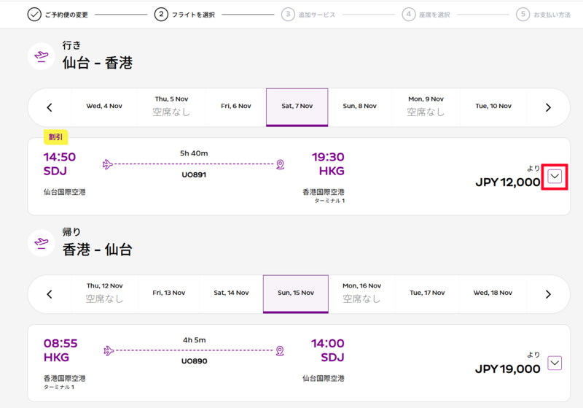
Task: Click the 割引 discount badge
Action: tap(56, 137)
